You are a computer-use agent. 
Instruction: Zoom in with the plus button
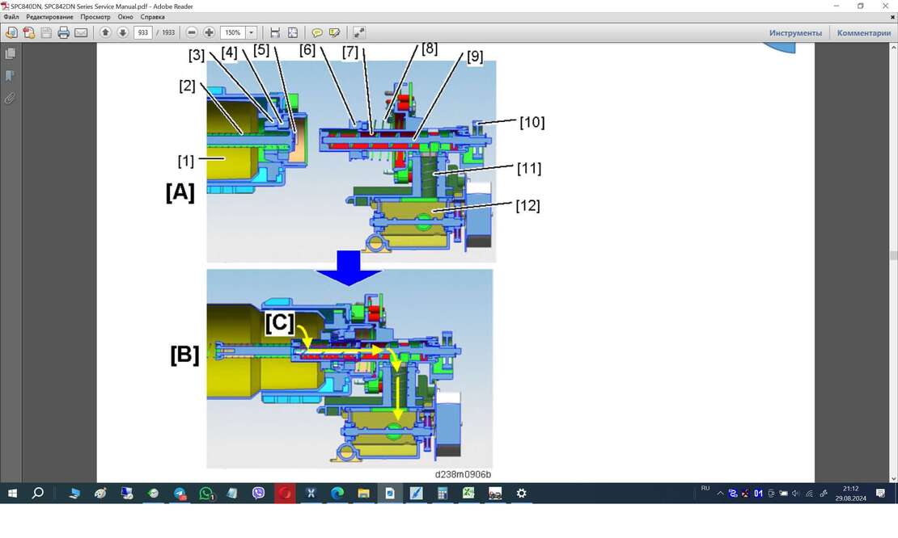[210, 33]
